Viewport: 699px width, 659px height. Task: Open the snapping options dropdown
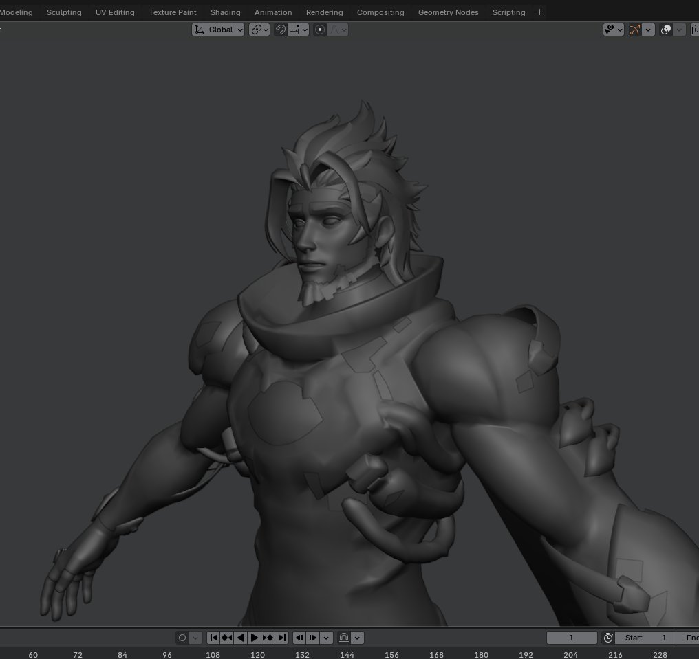(x=298, y=30)
